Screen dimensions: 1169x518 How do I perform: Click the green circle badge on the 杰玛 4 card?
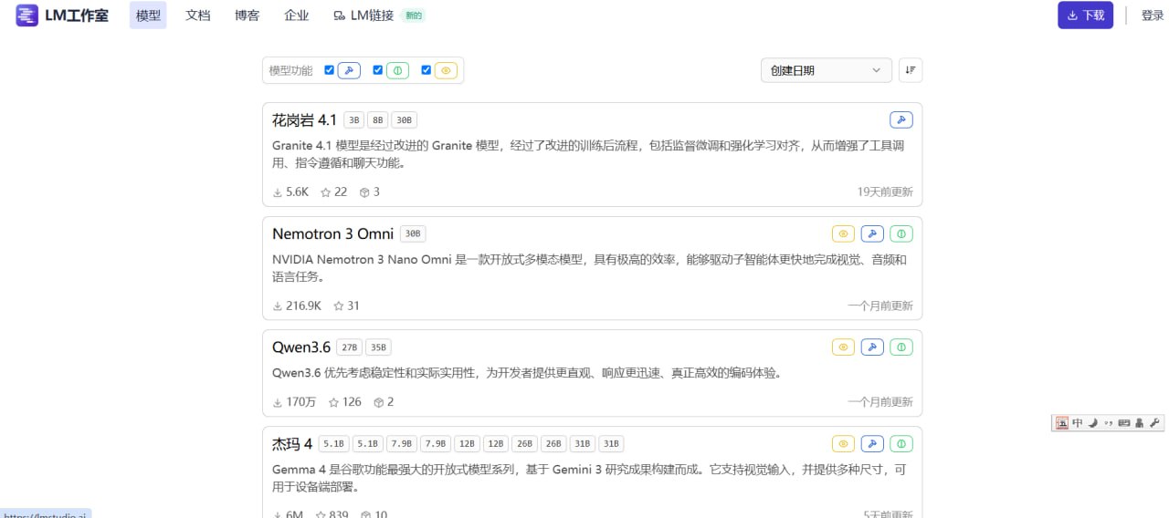(901, 444)
